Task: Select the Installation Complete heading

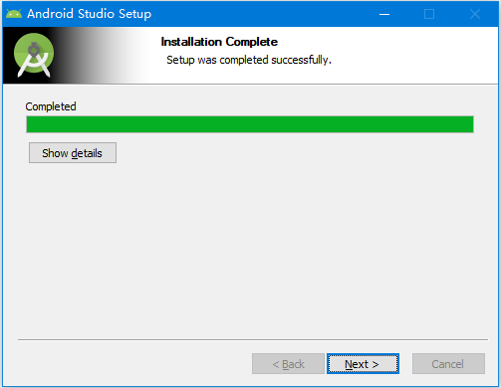Action: 219,42
